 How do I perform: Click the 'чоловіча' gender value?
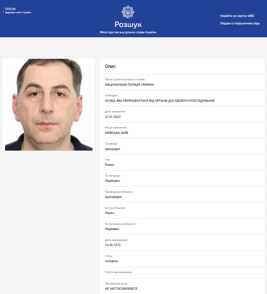pyautogui.click(x=111, y=261)
